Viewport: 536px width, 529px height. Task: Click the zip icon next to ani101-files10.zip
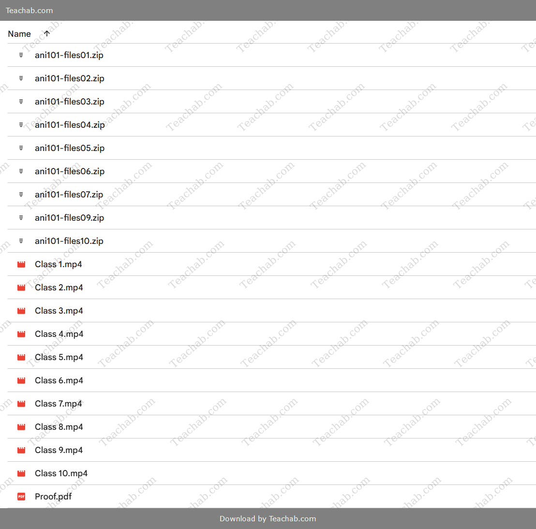point(21,241)
